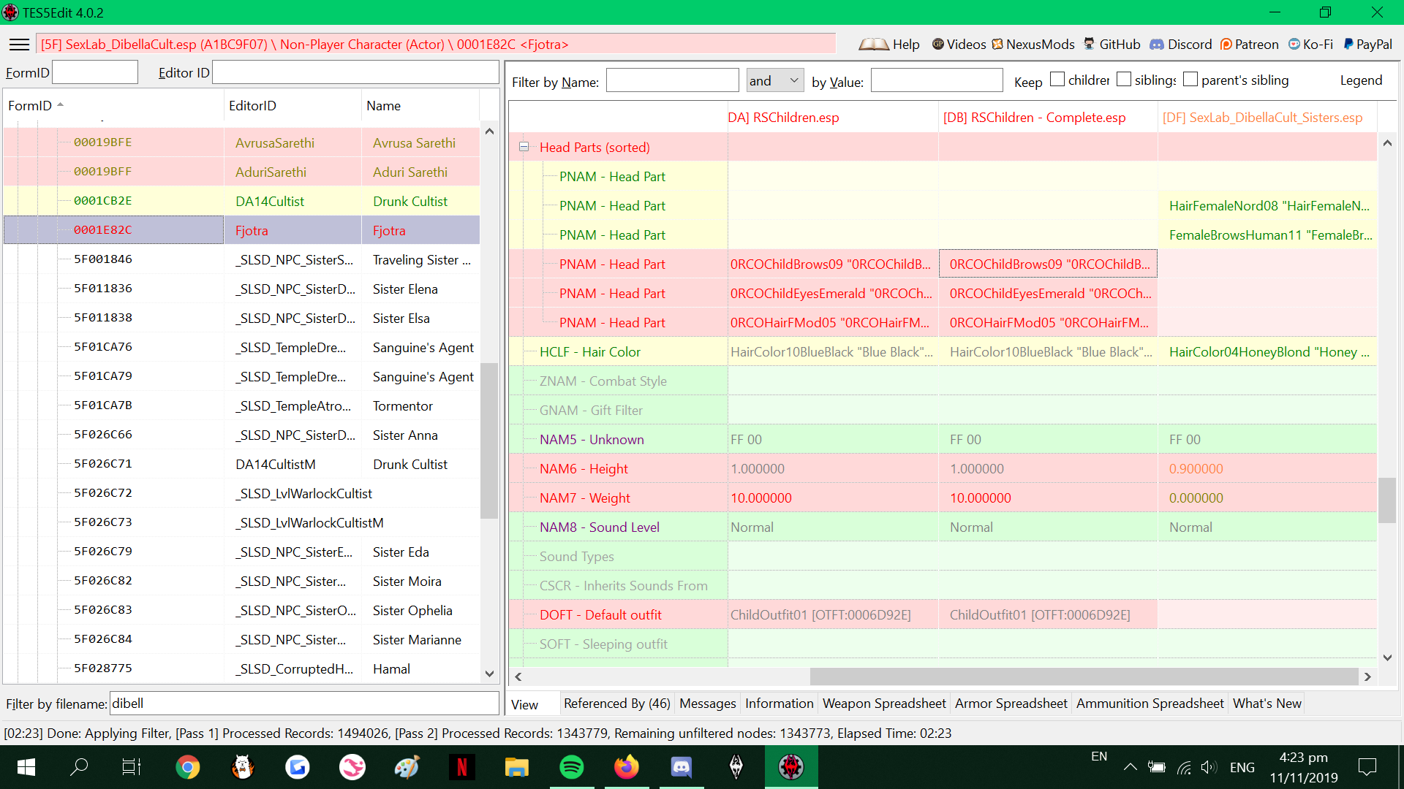The height and width of the screenshot is (789, 1404).
Task: Open Help with the book icon
Action: 889,45
